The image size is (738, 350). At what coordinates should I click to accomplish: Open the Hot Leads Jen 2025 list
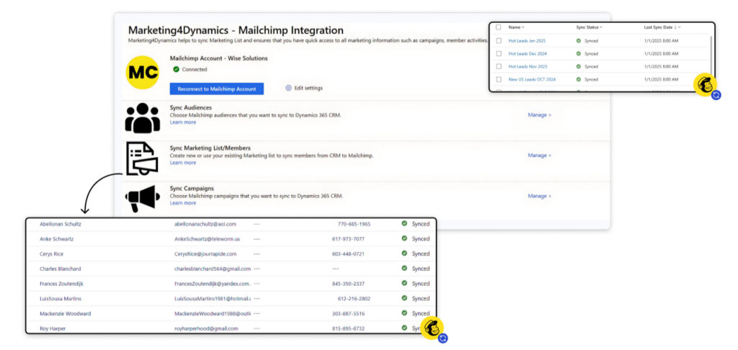[527, 40]
